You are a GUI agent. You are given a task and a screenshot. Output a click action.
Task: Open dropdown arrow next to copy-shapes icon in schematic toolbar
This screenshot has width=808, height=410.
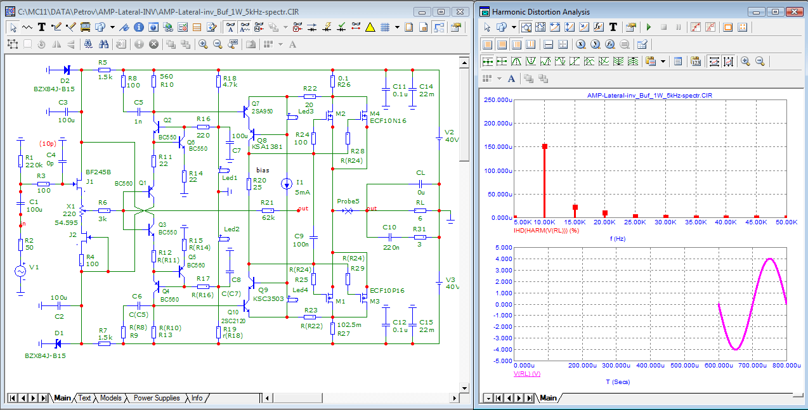(112, 27)
